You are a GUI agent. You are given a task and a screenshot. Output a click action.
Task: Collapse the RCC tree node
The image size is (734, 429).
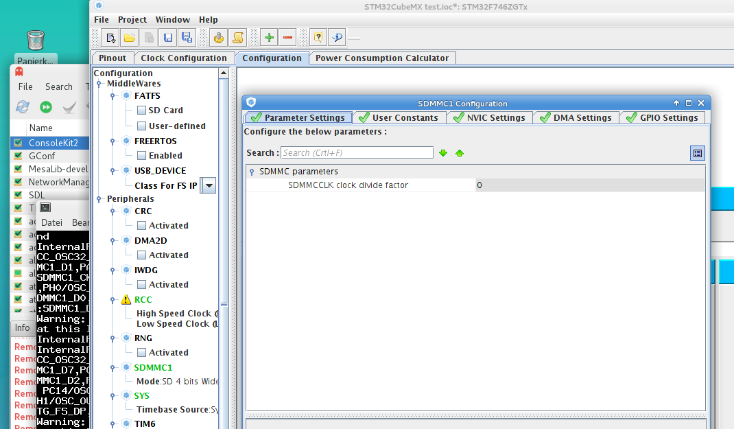[x=113, y=300]
